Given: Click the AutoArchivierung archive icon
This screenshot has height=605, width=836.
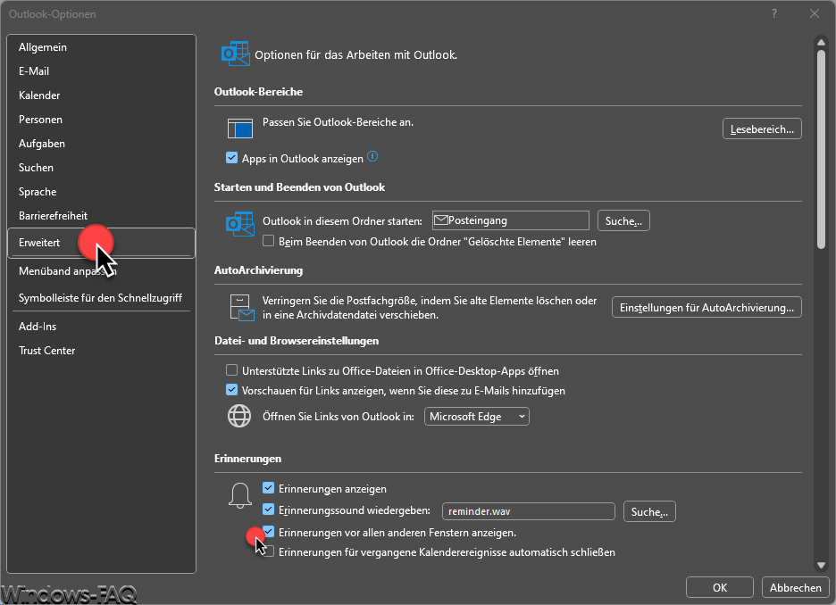Looking at the screenshot, I should coord(241,308).
